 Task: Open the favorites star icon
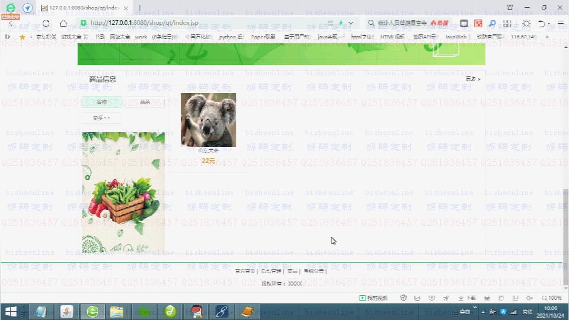[22, 37]
